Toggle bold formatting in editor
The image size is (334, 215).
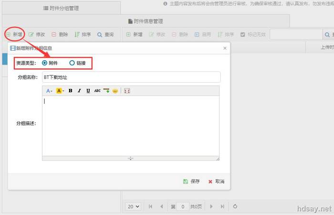[70, 91]
